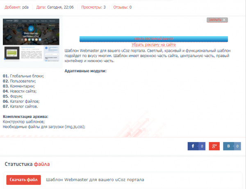
Task: Select the Комплектация архива heading
Action: point(25,117)
